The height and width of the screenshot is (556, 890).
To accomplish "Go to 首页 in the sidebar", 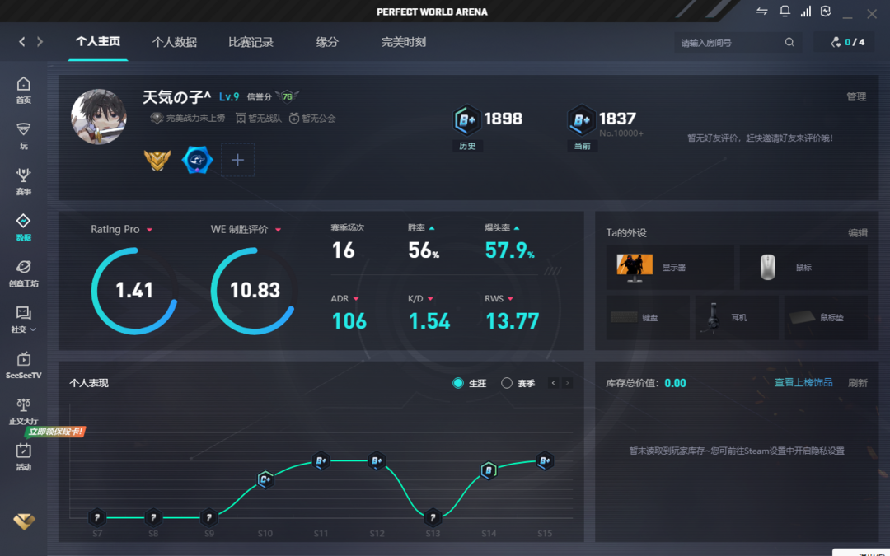I will [23, 91].
